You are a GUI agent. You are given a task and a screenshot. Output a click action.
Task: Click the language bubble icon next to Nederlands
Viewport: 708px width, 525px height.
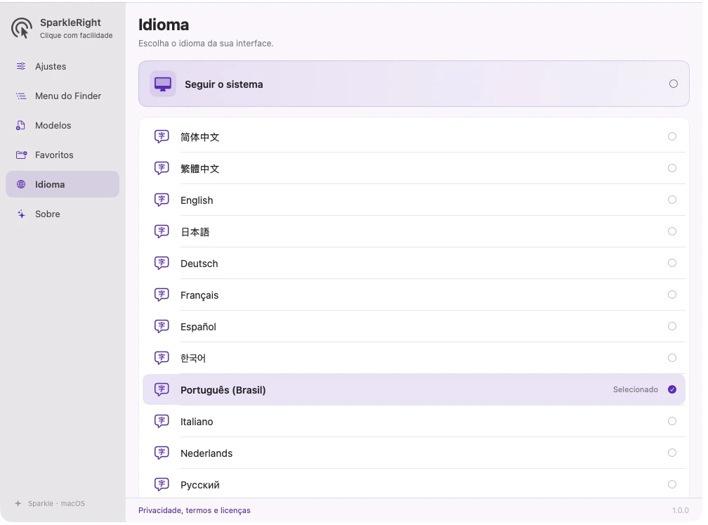pyautogui.click(x=162, y=453)
